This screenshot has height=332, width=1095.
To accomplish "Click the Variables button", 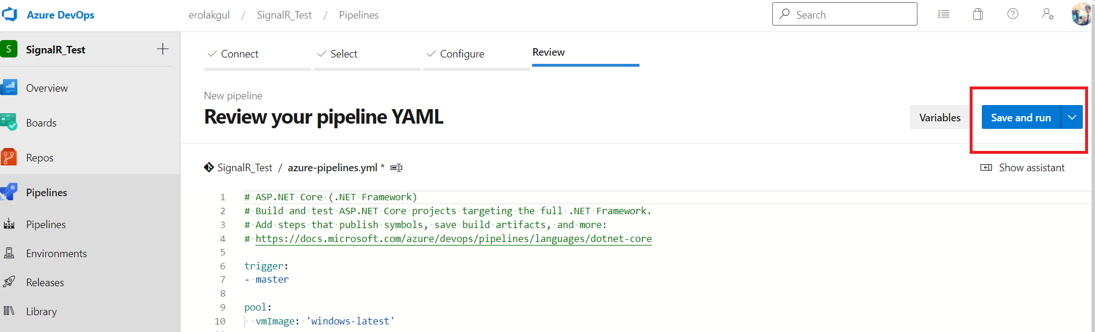I will coord(939,117).
